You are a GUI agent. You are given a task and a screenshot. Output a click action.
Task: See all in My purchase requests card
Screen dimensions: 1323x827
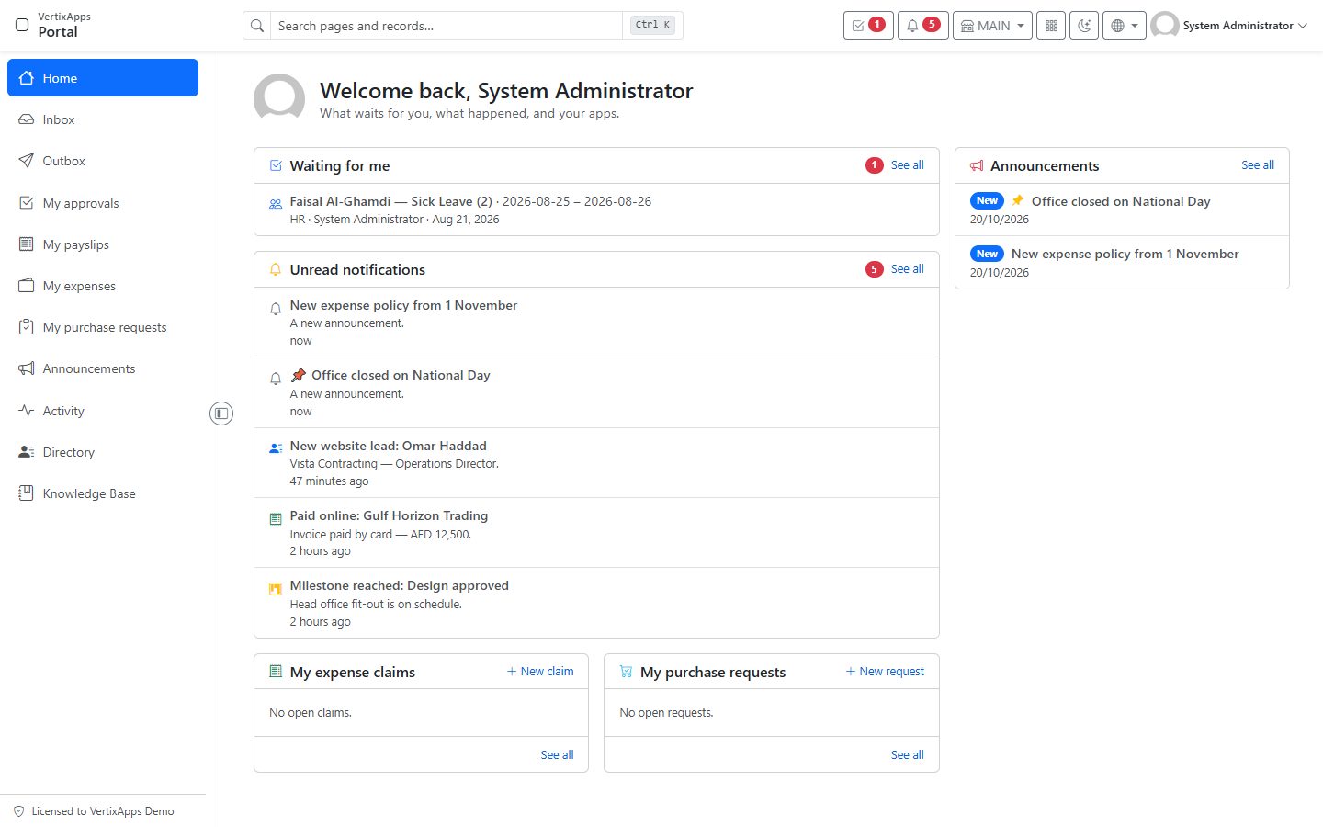click(907, 755)
